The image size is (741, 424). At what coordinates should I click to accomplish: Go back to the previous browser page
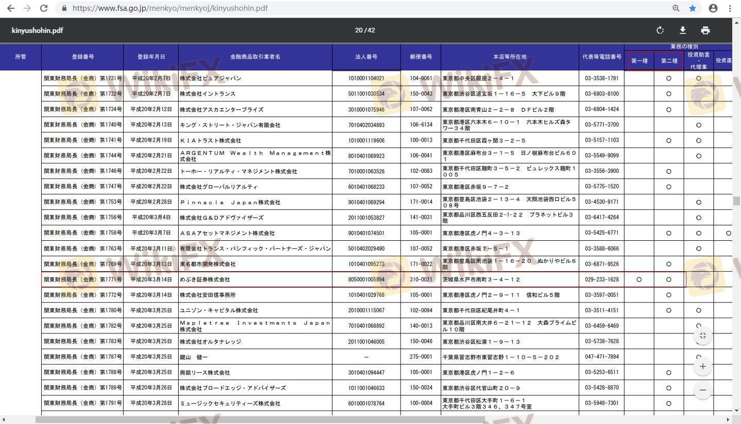11,8
